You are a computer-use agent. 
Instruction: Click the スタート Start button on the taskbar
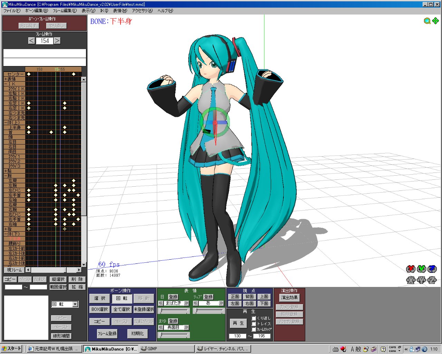click(x=11, y=349)
